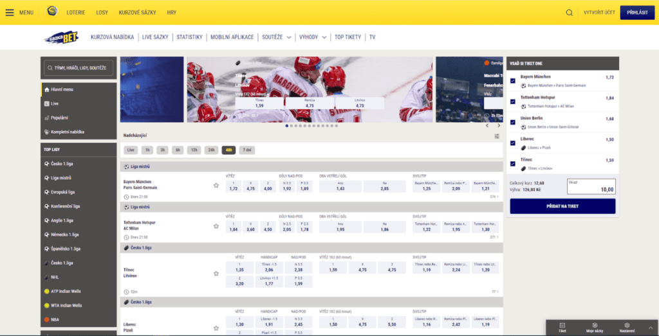This screenshot has height=336, width=659.
Task: Open Kompletní nabídka in sidebar
Action: tap(79, 132)
